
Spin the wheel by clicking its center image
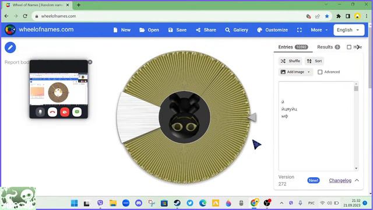click(184, 117)
